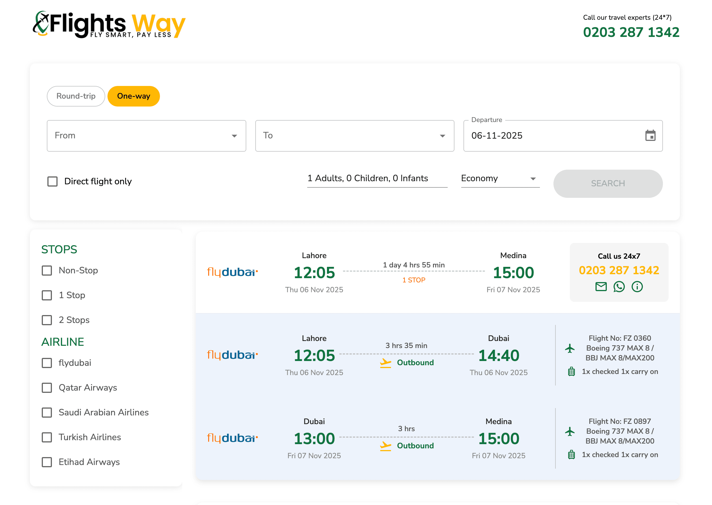Enable Direct flight only checkbox
Viewport: 712px width, 505px height.
pos(52,181)
